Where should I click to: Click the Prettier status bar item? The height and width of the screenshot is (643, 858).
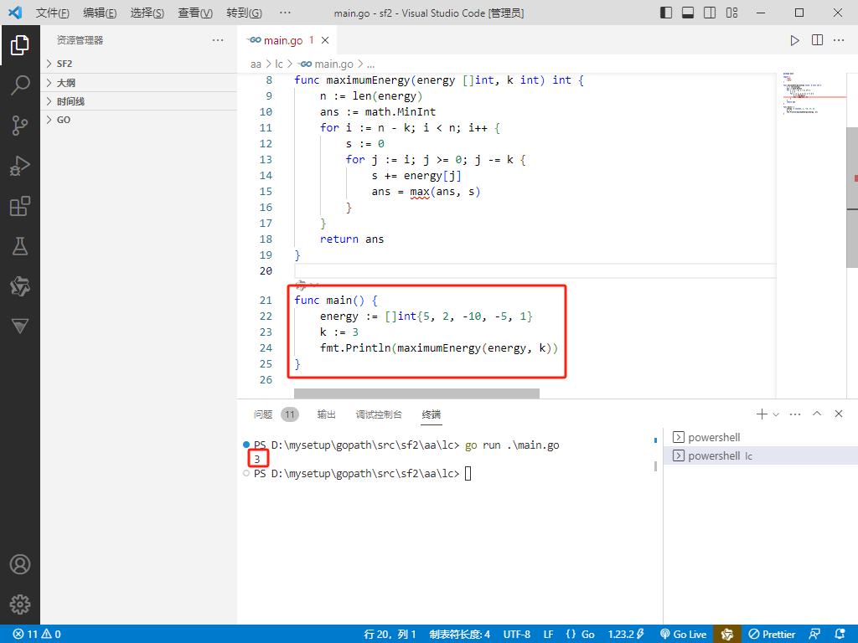(x=772, y=635)
